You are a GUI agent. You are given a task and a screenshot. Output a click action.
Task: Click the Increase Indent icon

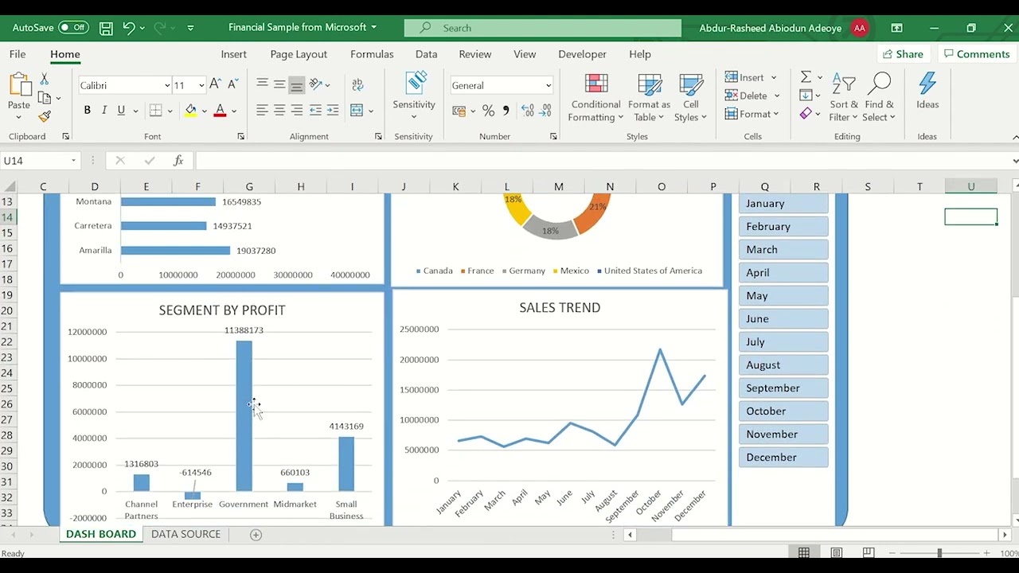[332, 111]
